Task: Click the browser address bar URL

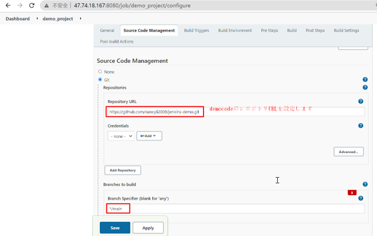Action: (132, 5)
